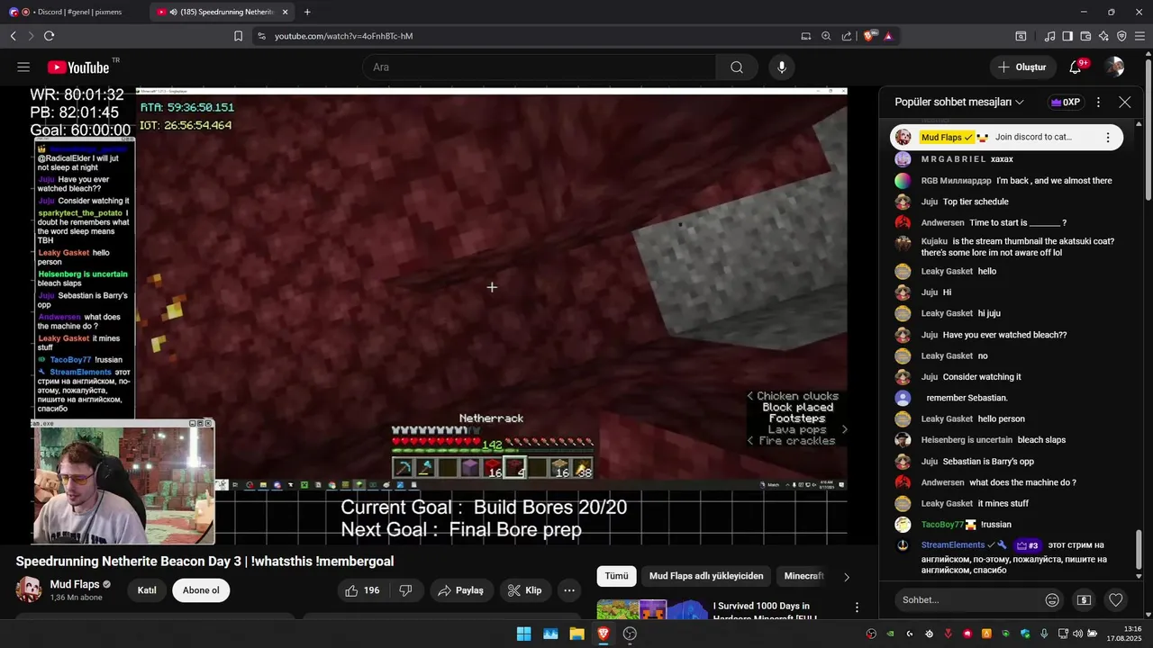Image resolution: width=1153 pixels, height=648 pixels.
Task: Show more filter chips with right chevron
Action: [x=846, y=577]
